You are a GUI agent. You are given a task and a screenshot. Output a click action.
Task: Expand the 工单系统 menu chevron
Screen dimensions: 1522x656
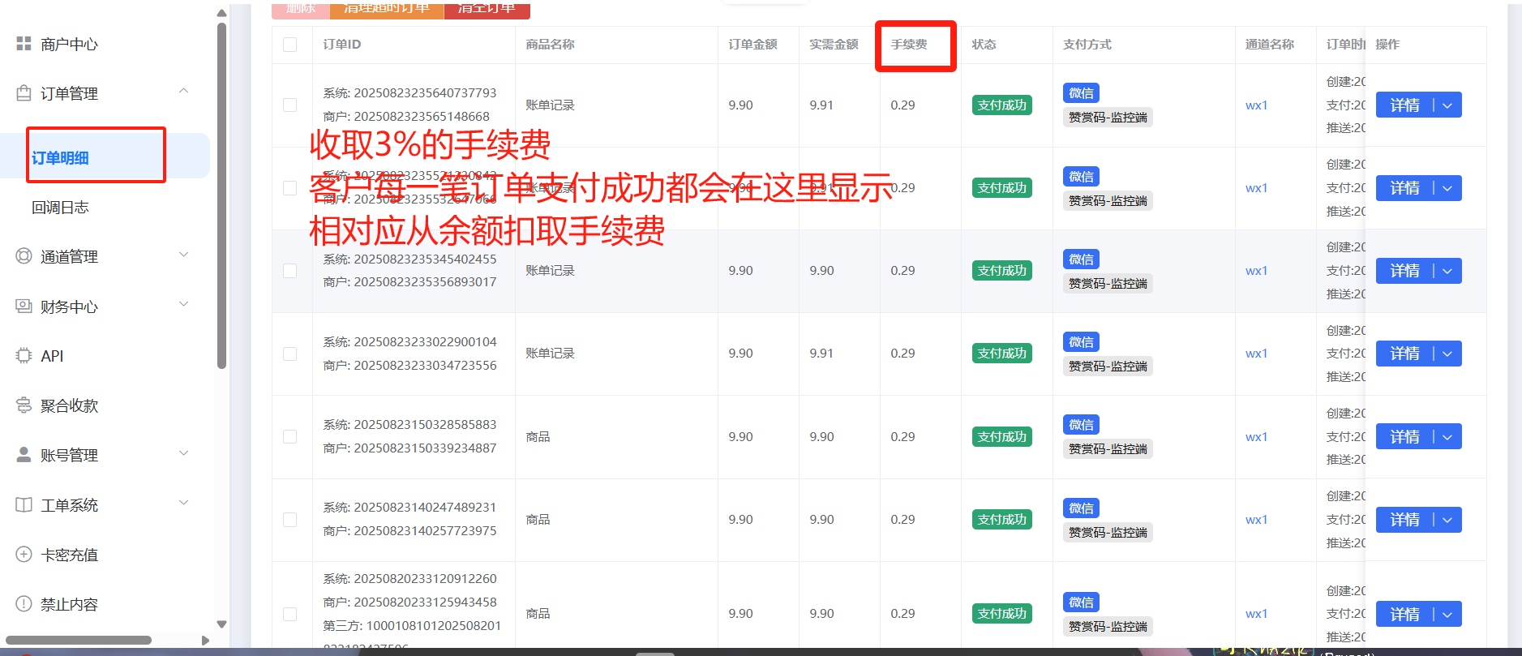click(x=184, y=504)
